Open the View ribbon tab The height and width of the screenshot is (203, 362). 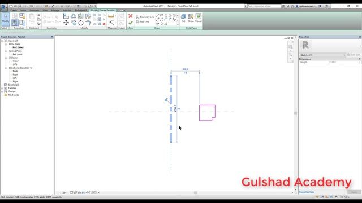click(x=45, y=10)
